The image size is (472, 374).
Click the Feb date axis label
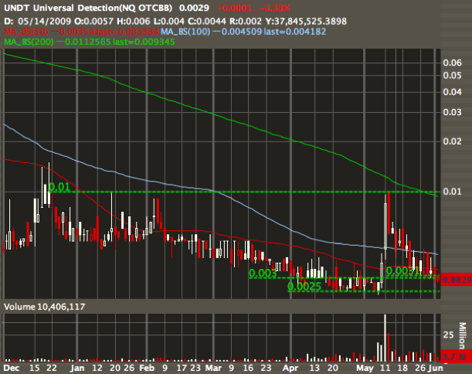147,368
